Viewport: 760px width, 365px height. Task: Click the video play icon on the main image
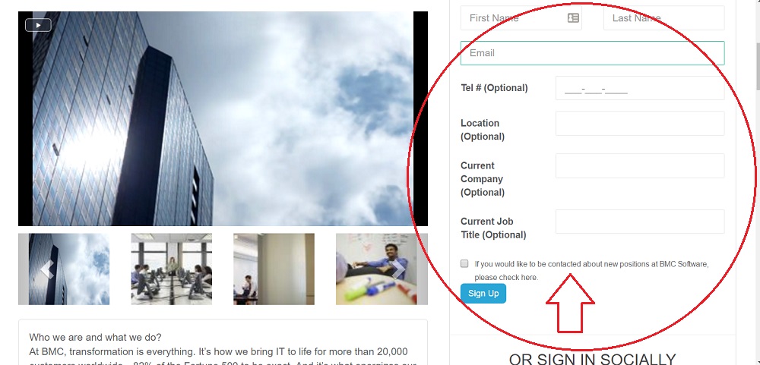[38, 25]
